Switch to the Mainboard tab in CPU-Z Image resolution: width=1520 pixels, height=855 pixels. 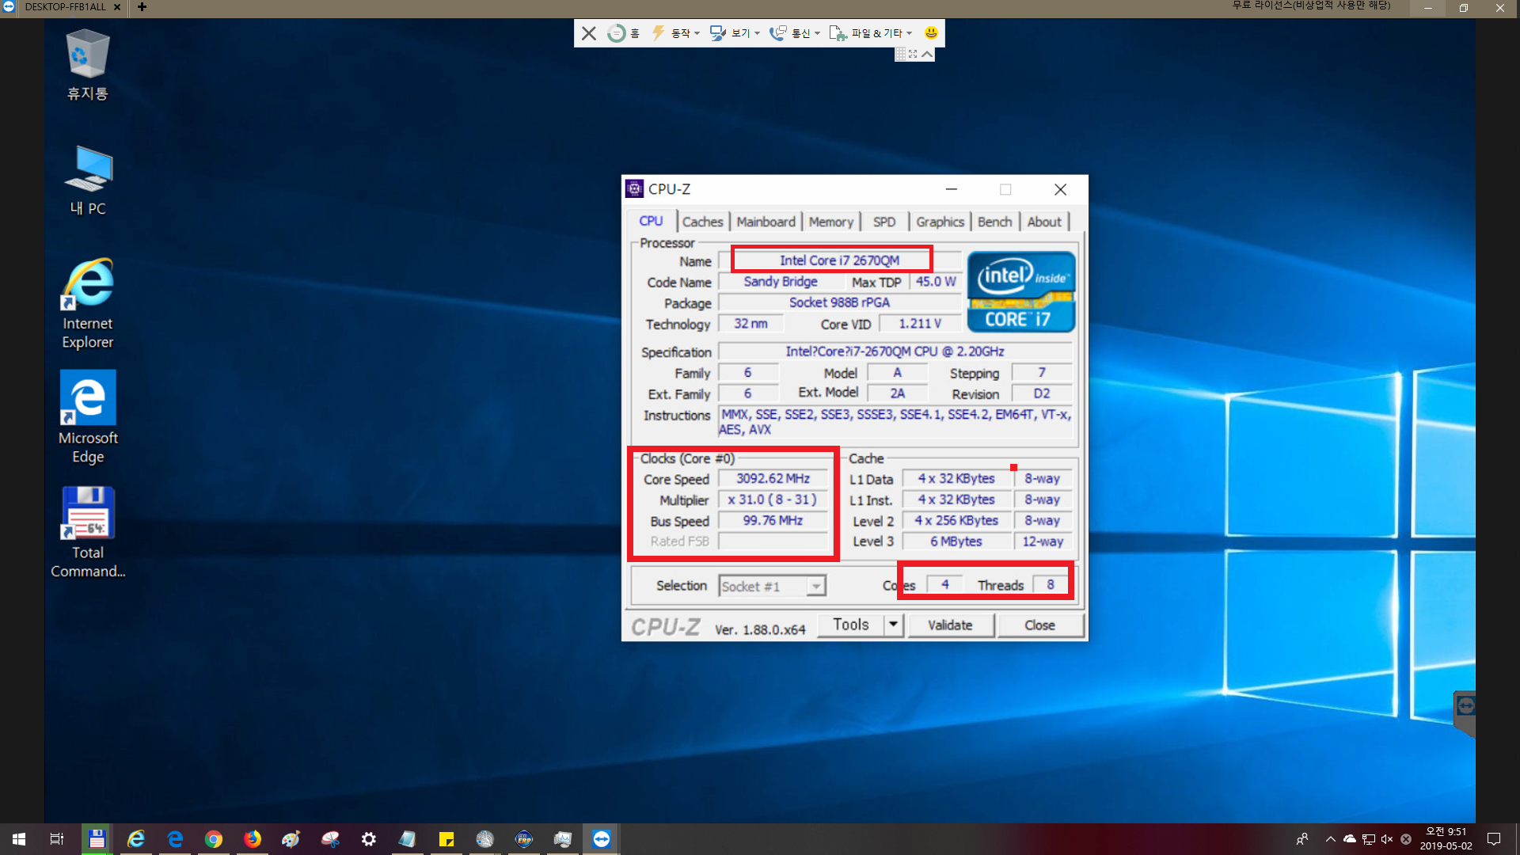click(x=766, y=222)
